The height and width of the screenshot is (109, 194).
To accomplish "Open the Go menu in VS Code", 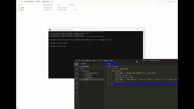I will click(x=98, y=61).
